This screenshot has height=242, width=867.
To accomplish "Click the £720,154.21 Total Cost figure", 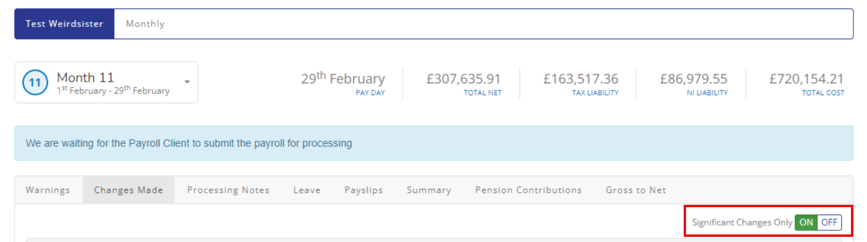I will coord(806,79).
